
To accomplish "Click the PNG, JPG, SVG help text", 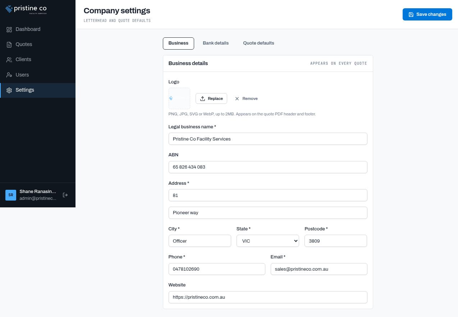I will (242, 114).
